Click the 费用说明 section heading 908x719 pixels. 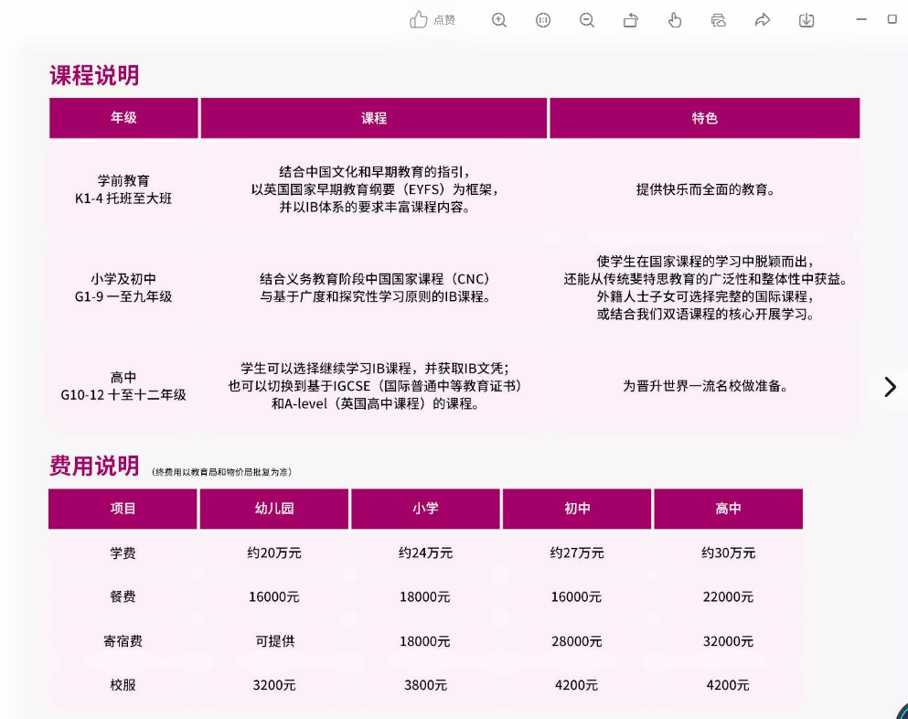click(x=94, y=466)
